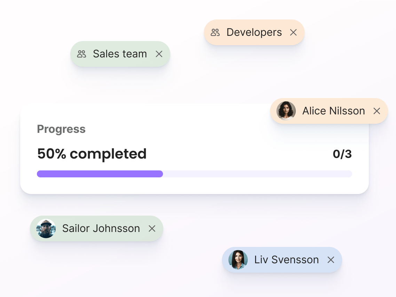Select Alice Nilsson's avatar photo
Screen dimensions: 396x297
point(286,111)
